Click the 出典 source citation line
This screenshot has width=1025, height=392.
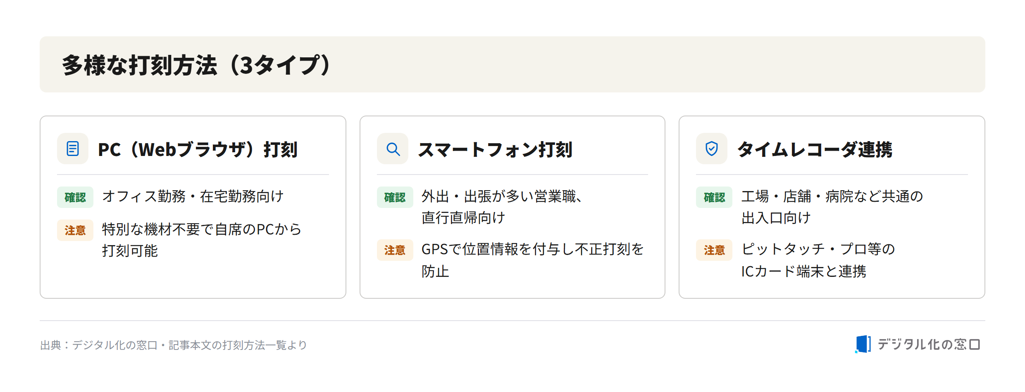point(174,345)
